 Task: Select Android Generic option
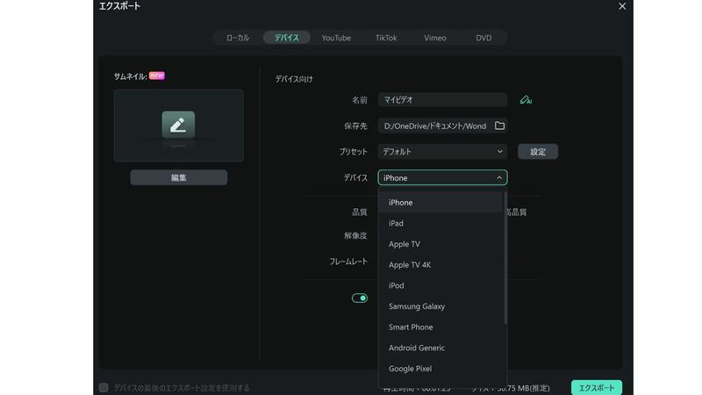click(x=441, y=348)
